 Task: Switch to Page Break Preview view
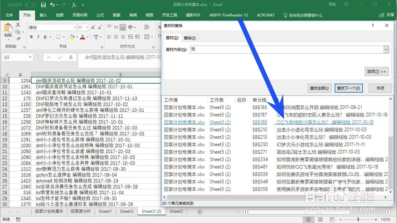tap(332, 219)
